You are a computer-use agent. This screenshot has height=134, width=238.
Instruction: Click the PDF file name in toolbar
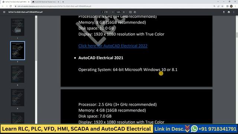click(25, 12)
